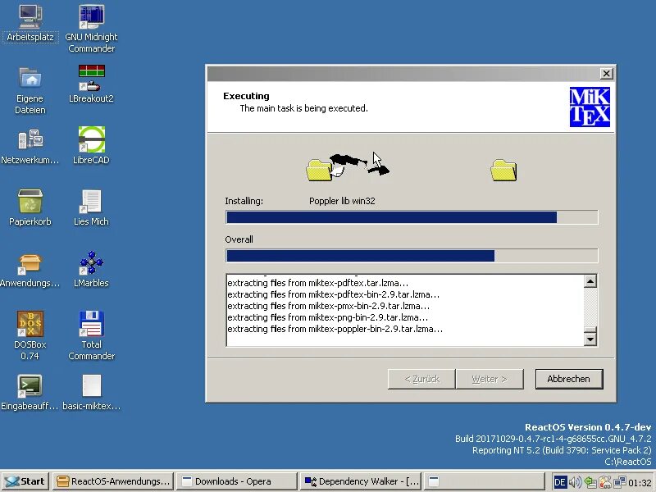The width and height of the screenshot is (656, 492).
Task: Click the DE keyboard language indicator
Action: [560, 482]
